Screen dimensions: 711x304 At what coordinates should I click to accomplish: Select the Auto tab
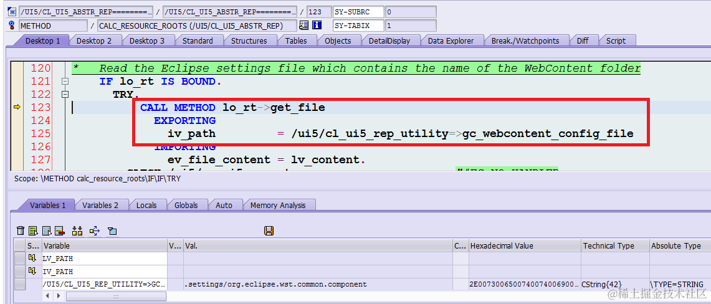pos(224,205)
